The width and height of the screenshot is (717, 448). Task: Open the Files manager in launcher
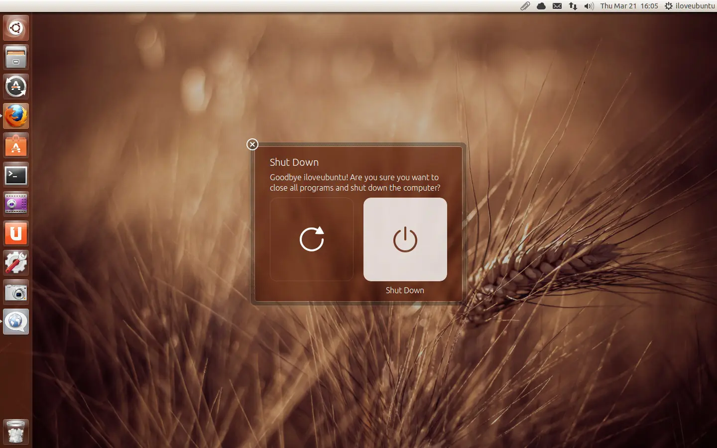click(16, 57)
